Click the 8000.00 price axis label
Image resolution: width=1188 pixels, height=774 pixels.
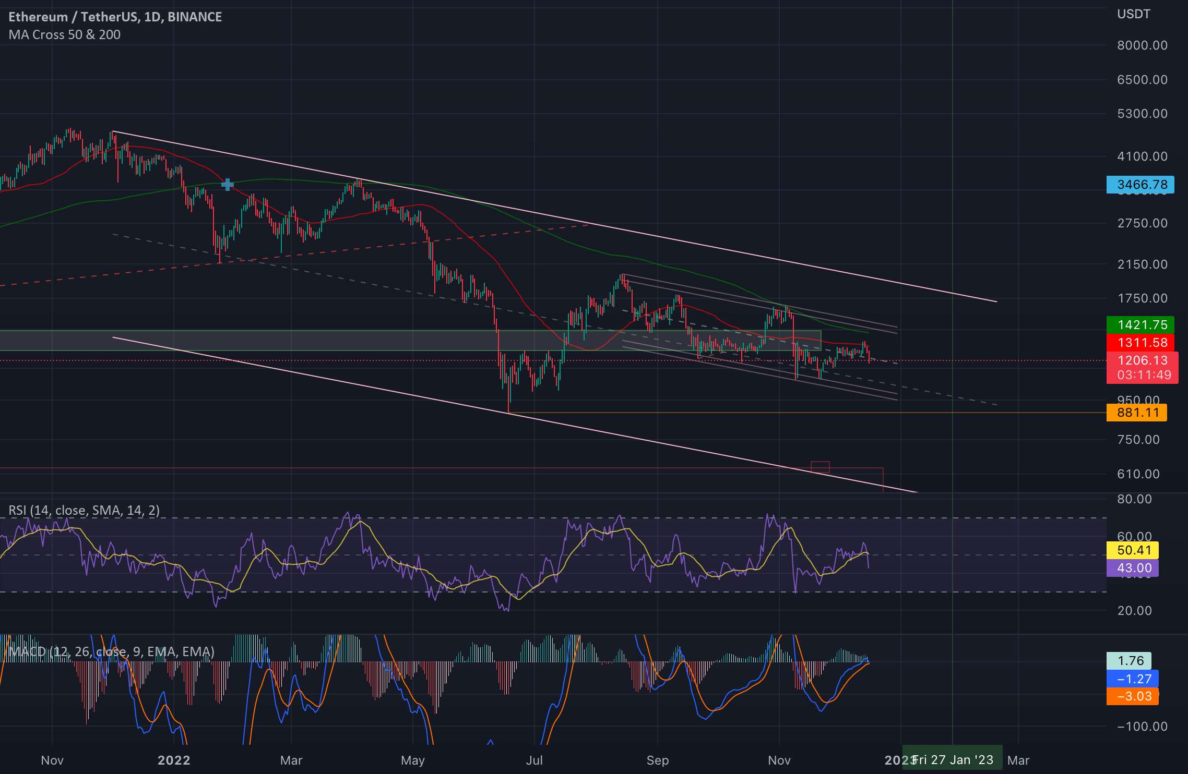point(1142,45)
